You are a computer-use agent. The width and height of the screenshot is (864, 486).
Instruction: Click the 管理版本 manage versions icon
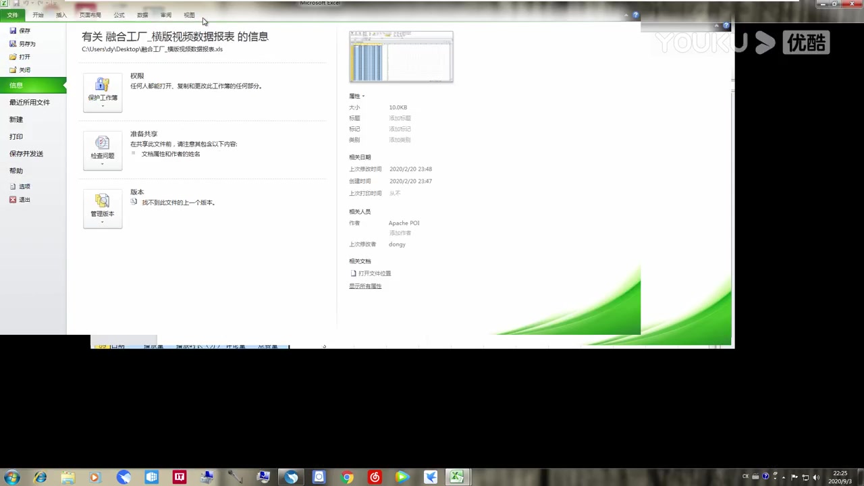(103, 200)
